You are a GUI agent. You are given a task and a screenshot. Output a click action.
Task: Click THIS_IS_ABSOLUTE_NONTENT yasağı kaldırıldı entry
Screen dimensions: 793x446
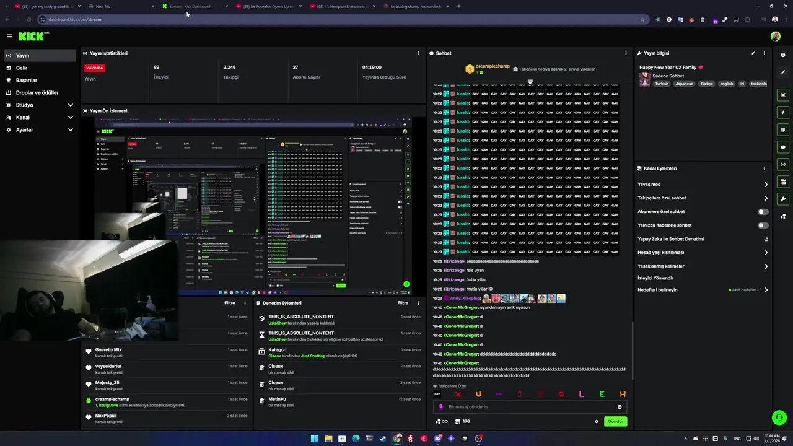pos(340,320)
